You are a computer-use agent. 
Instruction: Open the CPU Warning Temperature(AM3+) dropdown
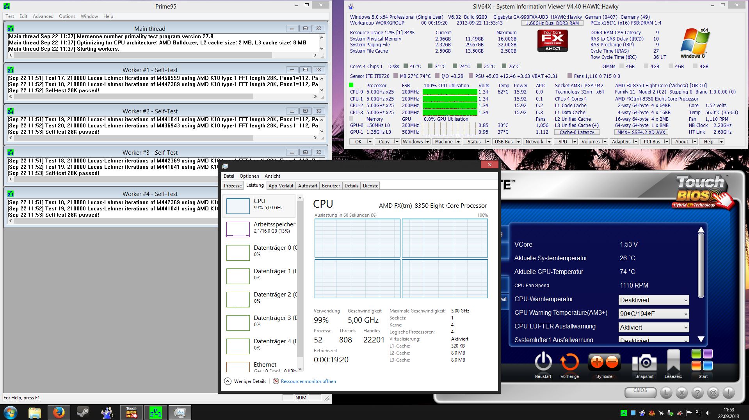point(654,314)
